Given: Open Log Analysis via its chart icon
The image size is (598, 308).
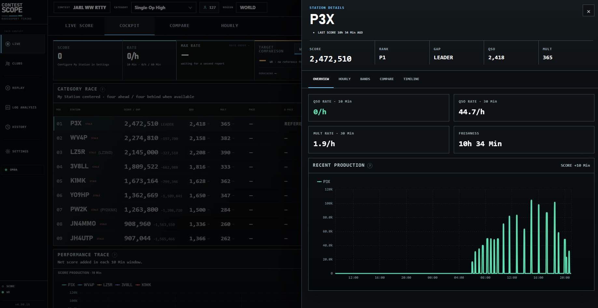Looking at the screenshot, I should [8, 107].
